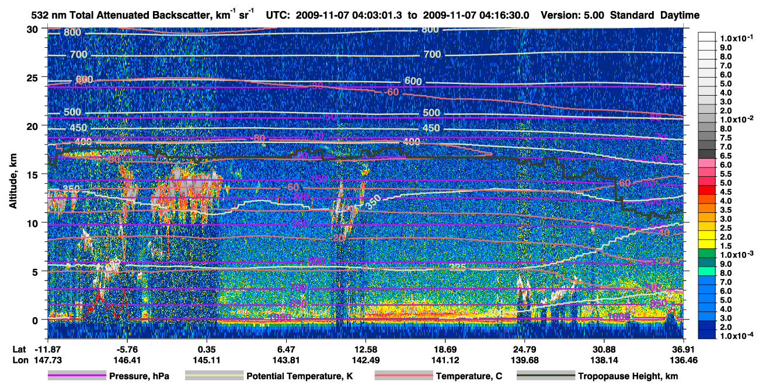
Task: Click longitude value 141.12
Action: tap(445, 360)
